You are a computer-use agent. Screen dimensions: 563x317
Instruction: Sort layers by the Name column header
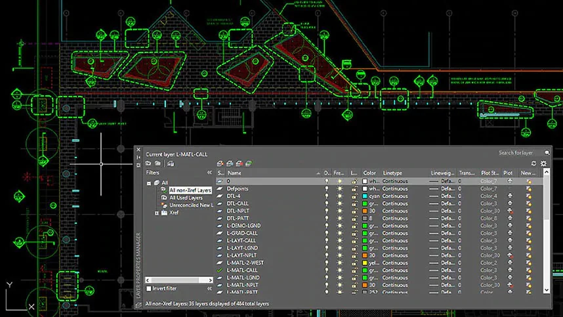(x=234, y=173)
